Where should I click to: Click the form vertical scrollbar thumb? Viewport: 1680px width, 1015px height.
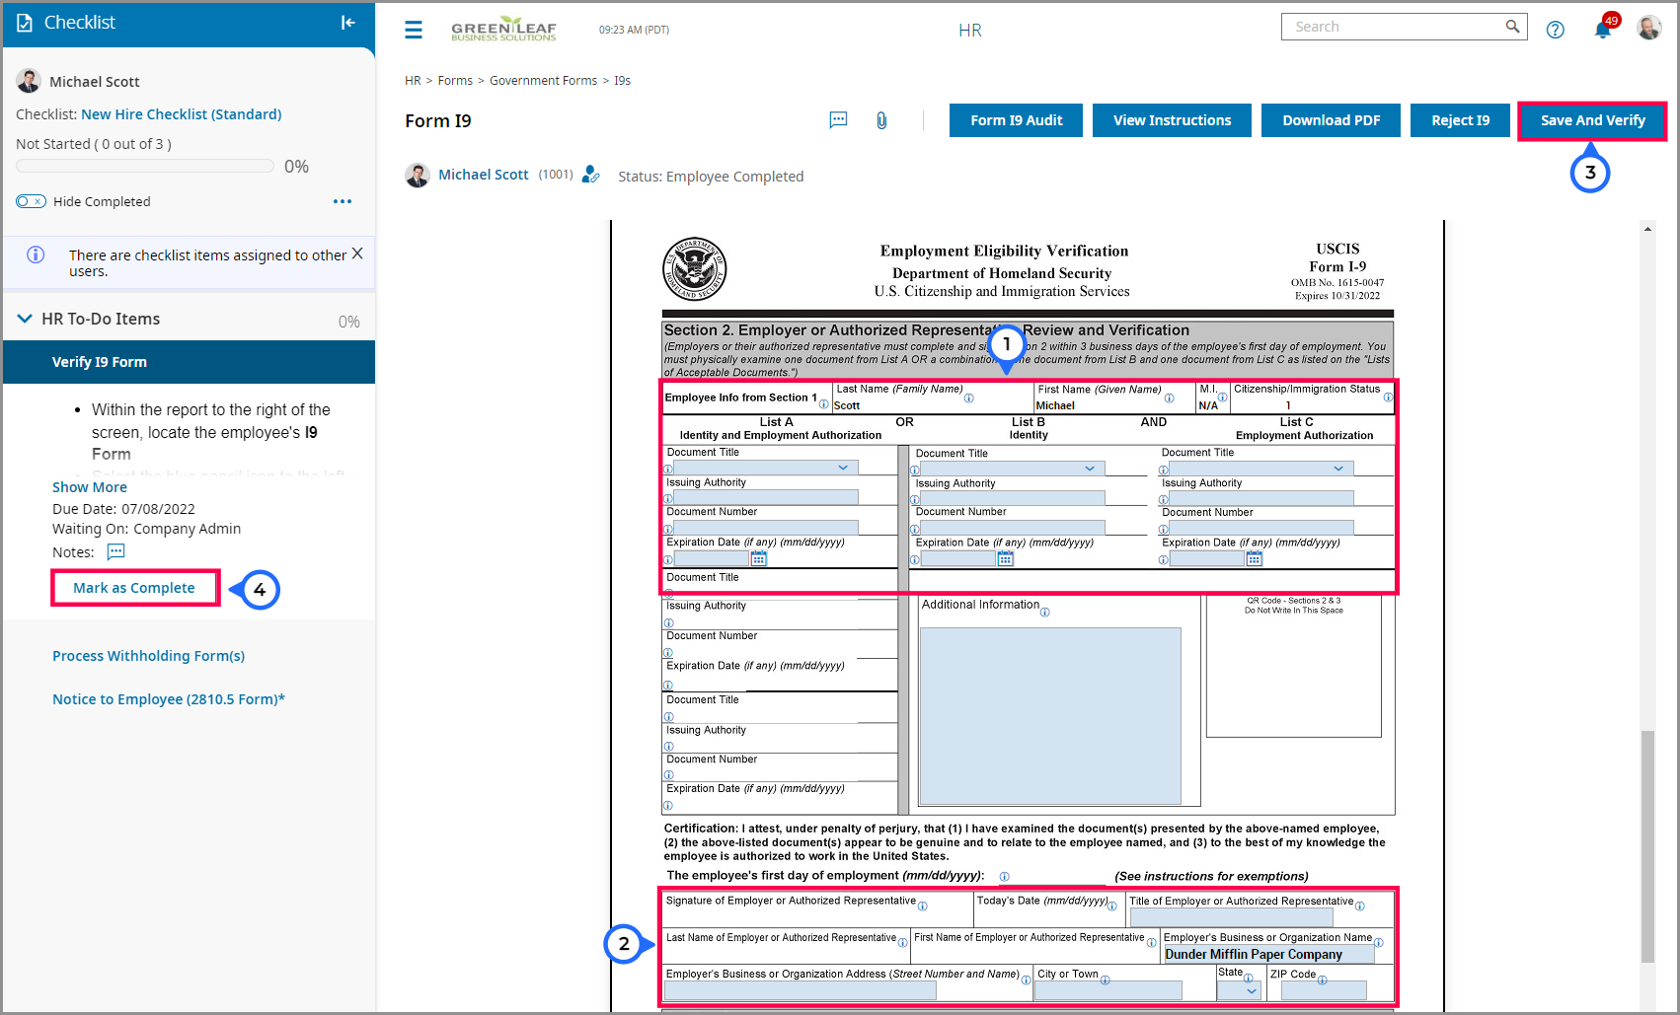(x=1647, y=846)
